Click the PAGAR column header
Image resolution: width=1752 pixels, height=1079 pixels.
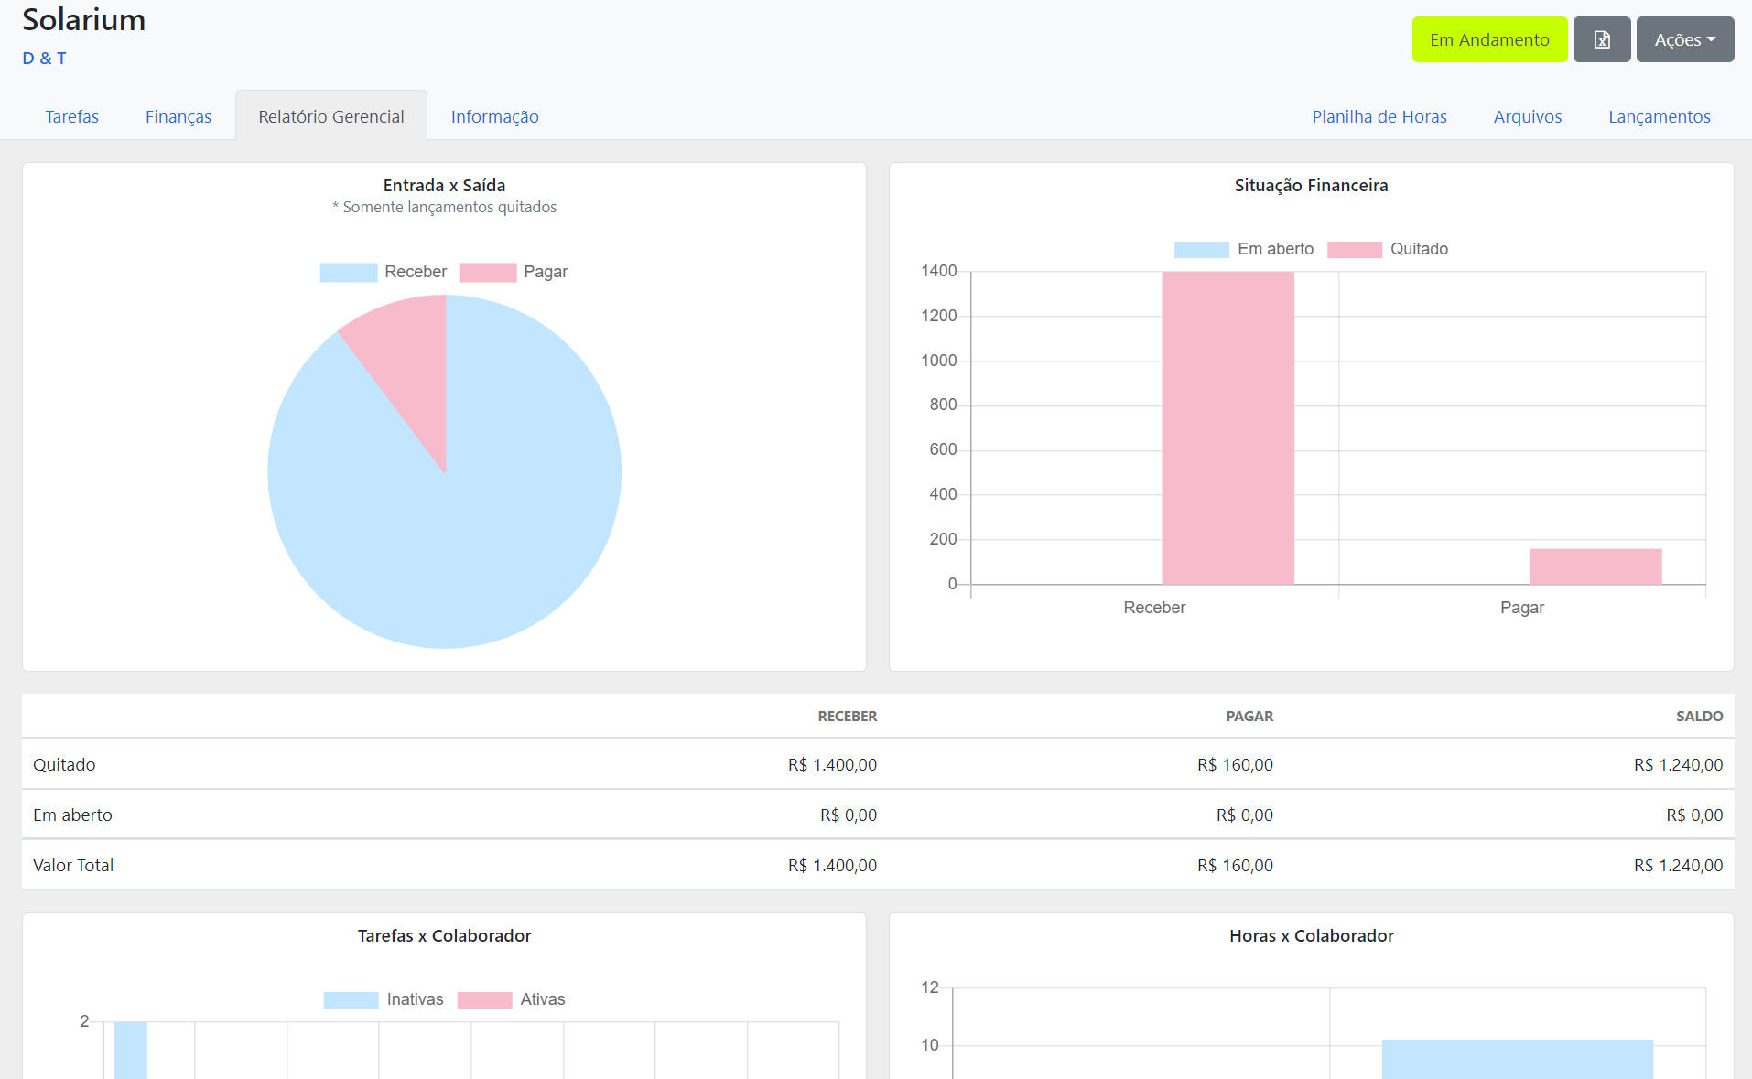(1249, 716)
